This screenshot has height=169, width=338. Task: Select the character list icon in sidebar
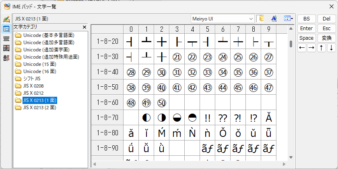tap(6, 29)
